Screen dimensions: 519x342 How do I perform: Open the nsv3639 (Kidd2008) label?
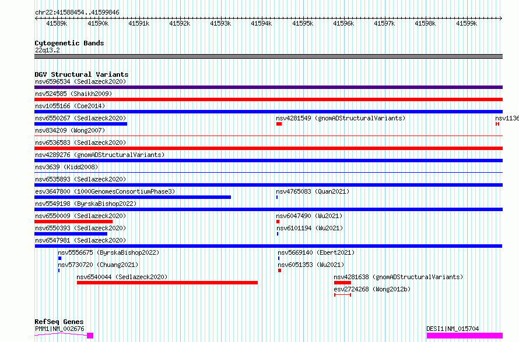click(66, 167)
